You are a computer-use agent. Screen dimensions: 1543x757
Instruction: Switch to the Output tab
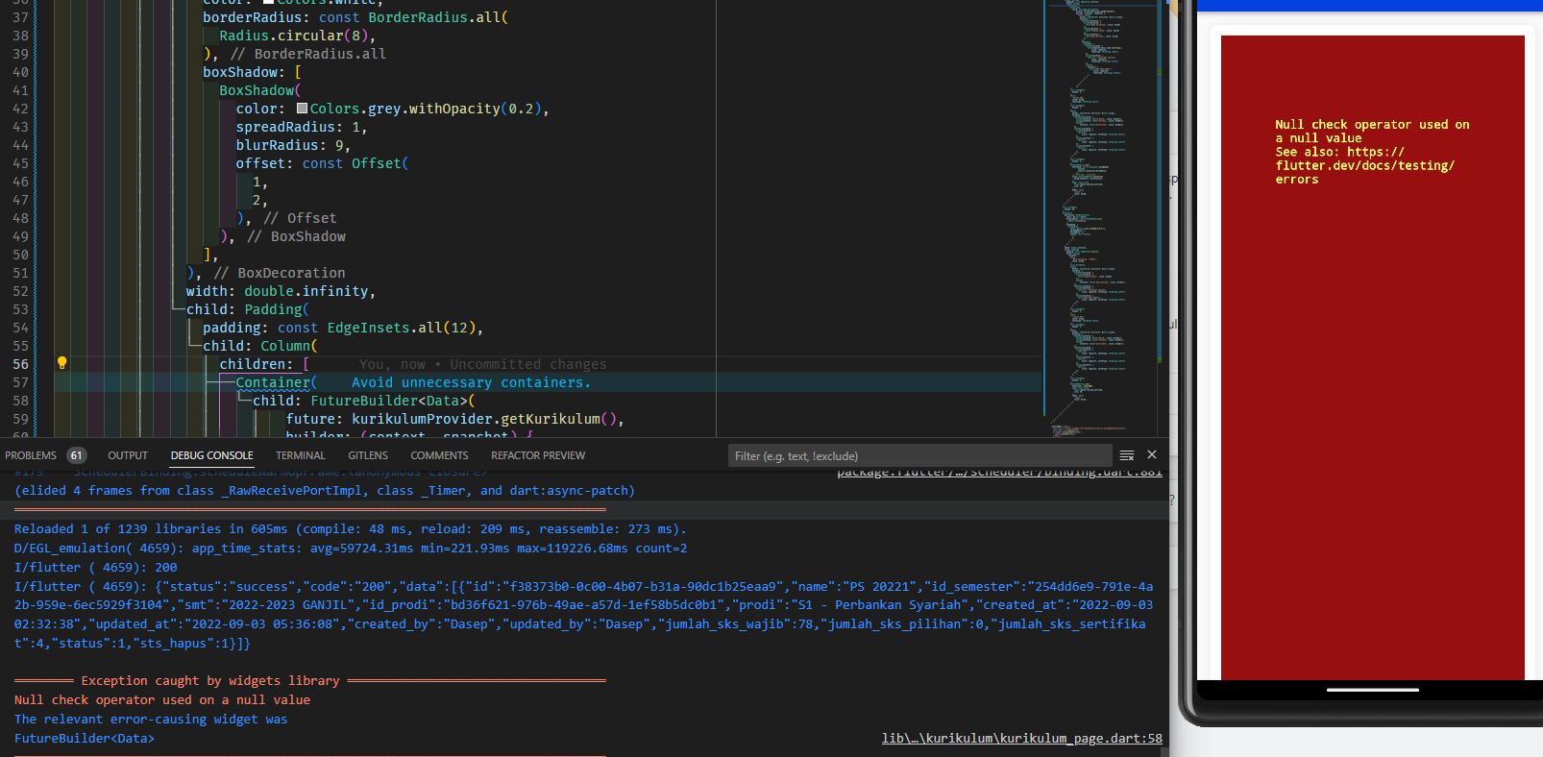tap(128, 455)
